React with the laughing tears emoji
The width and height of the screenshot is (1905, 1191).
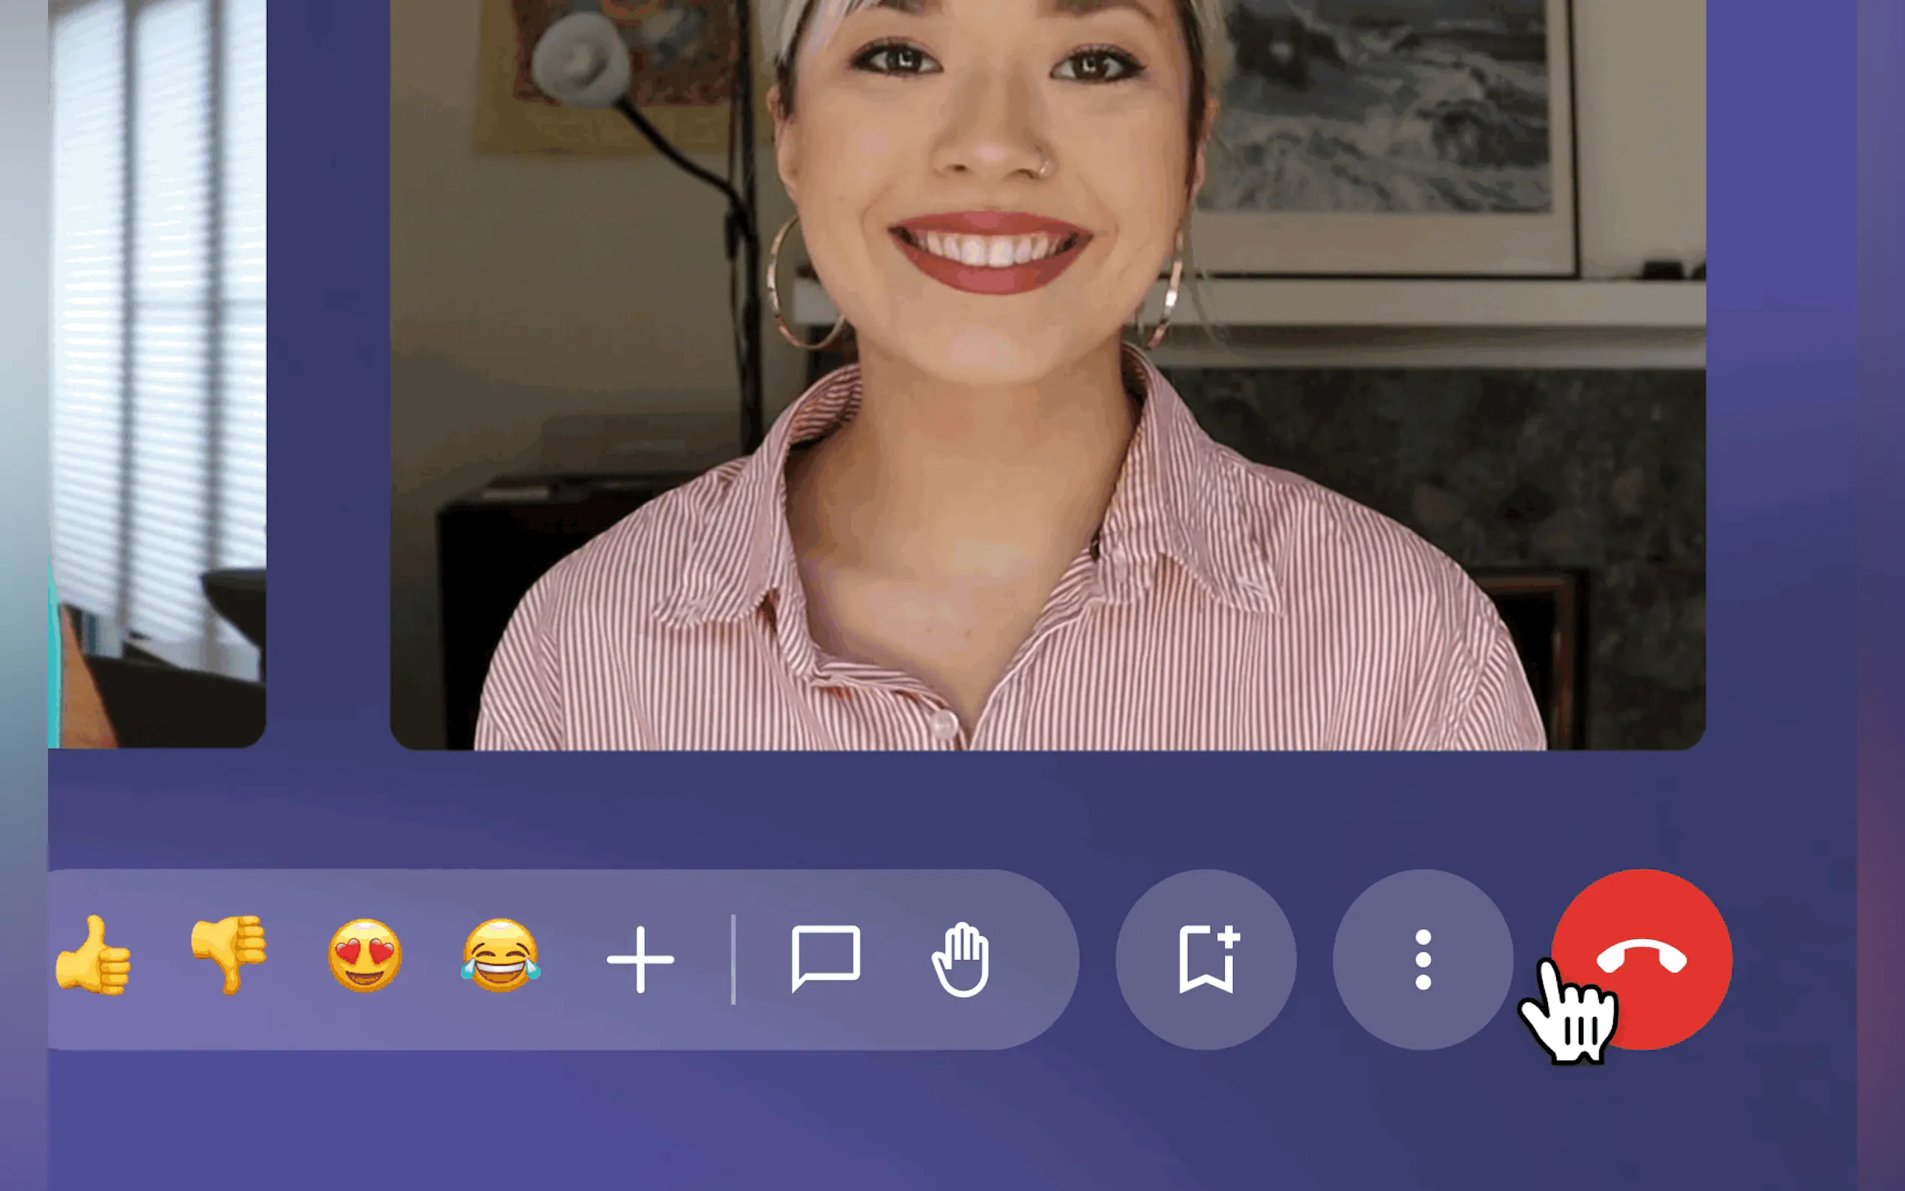coord(501,955)
